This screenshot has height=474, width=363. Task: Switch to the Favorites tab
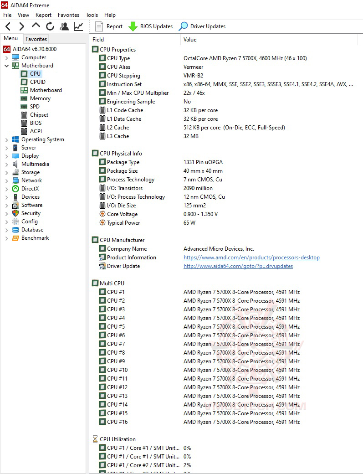point(36,39)
